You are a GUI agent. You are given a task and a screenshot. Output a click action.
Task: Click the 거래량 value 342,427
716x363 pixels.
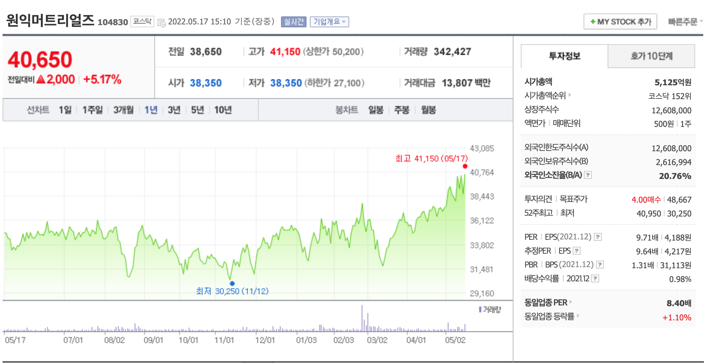452,52
